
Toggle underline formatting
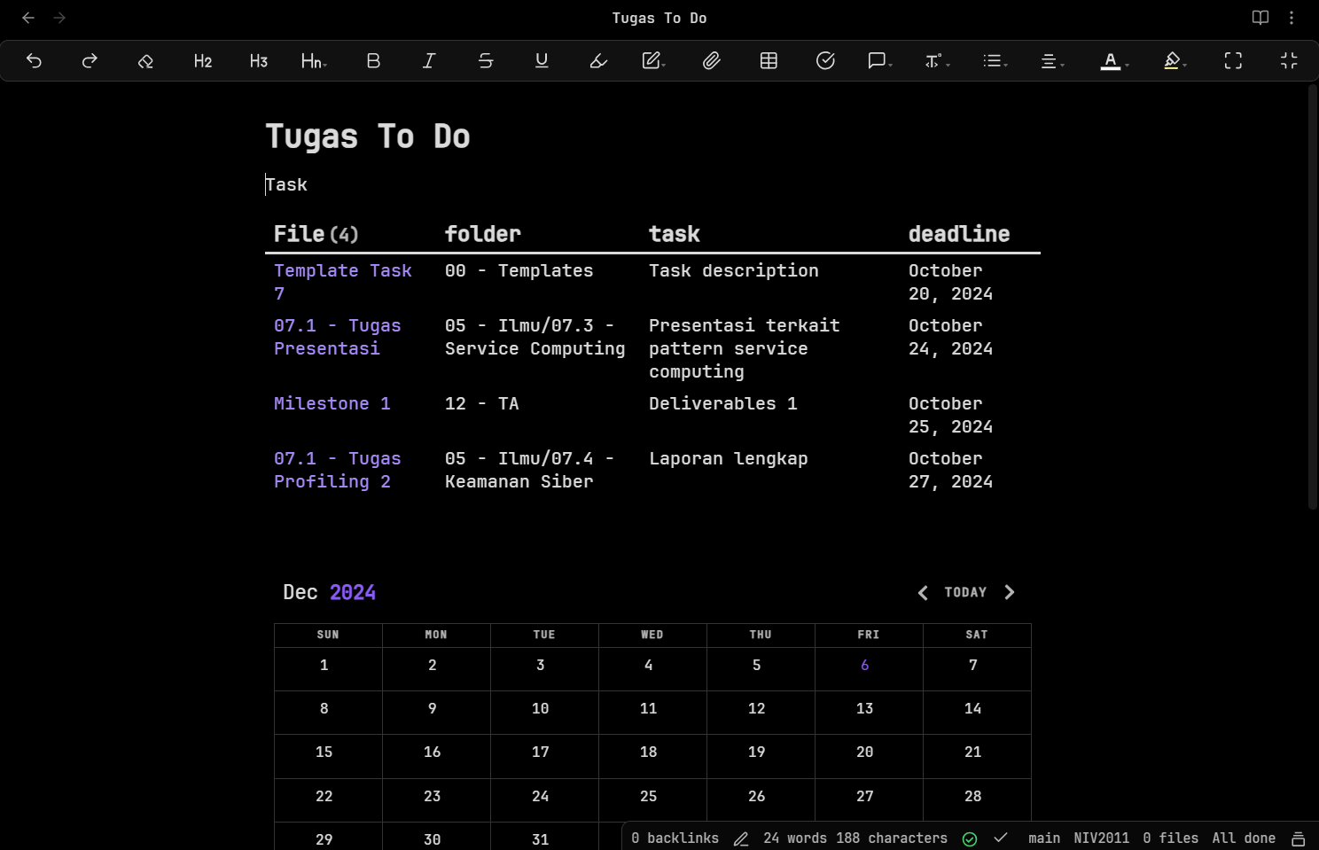tap(542, 60)
